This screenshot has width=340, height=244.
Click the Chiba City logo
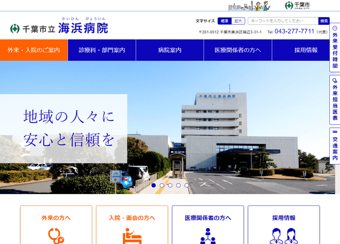pyautogui.click(x=297, y=6)
